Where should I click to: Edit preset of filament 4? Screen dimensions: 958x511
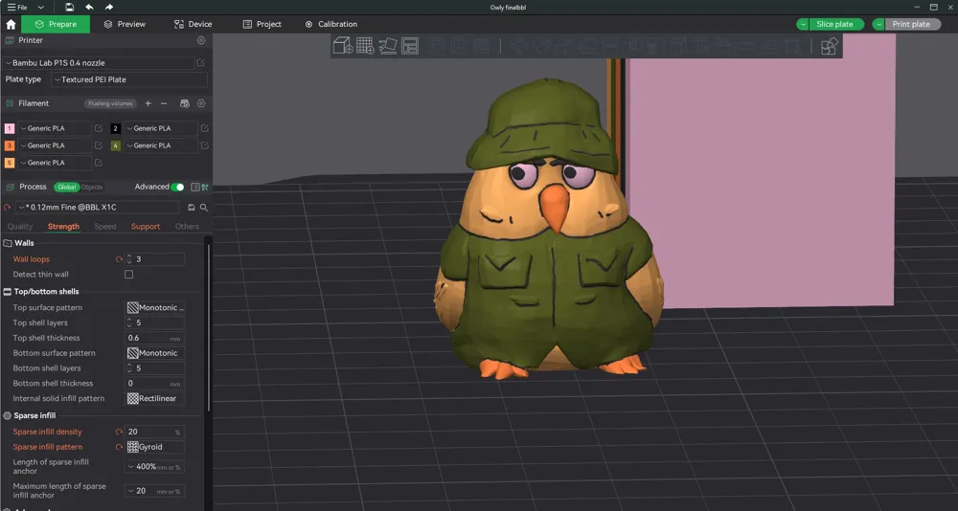[205, 145]
